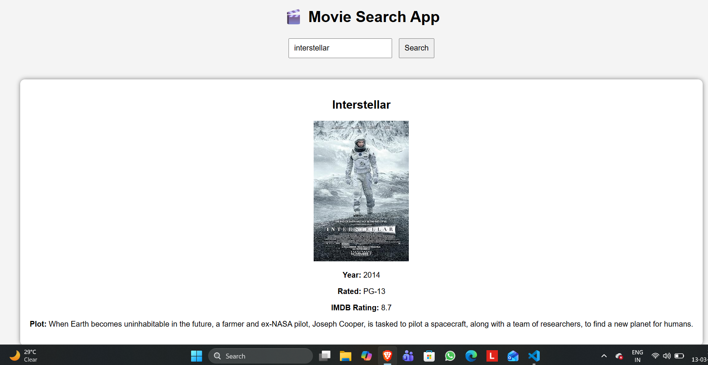The height and width of the screenshot is (365, 708).
Task: Open Wi-Fi network settings tray icon
Action: [655, 356]
